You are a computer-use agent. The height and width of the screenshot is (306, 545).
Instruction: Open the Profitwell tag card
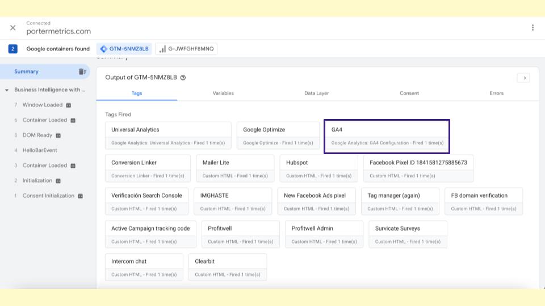[x=241, y=235]
